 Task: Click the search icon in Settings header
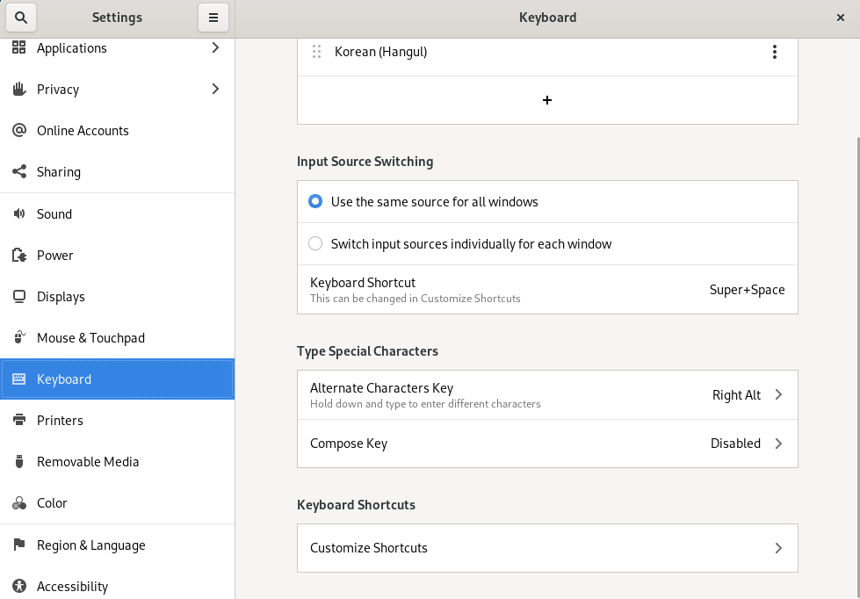(x=21, y=18)
